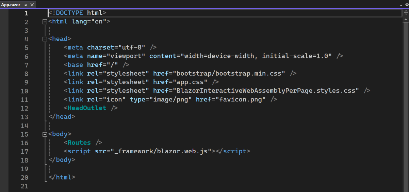This screenshot has width=409, height=192.
Task: Collapse the body section outline
Action: [45, 134]
